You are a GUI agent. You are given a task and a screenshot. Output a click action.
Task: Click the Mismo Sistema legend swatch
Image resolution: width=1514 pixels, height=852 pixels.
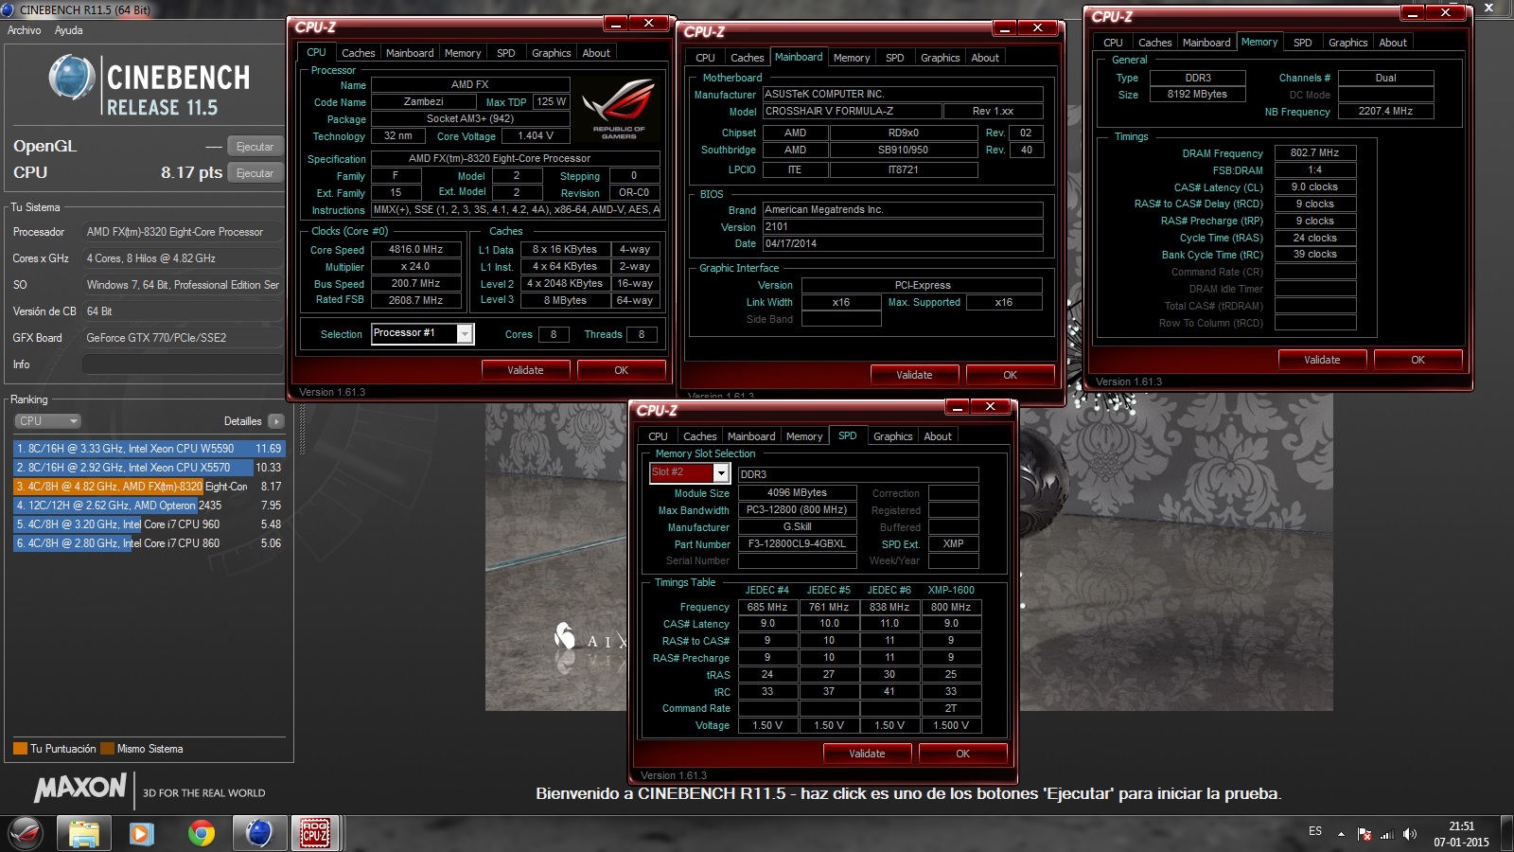[x=107, y=749]
